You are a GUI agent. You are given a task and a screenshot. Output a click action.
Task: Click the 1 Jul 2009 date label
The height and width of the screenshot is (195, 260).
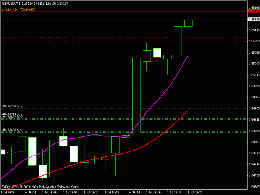click(x=7, y=193)
